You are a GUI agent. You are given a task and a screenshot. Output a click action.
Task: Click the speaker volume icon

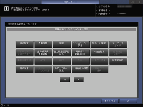(x=132, y=2)
